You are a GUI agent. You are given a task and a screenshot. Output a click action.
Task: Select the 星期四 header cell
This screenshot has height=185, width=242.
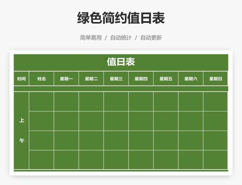[x=141, y=78]
